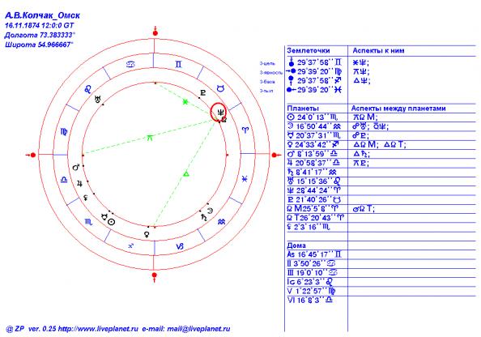This screenshot has height=337, width=481.
Task: Click the chart title А.В.Колчак_Омск
Action: [x=43, y=15]
